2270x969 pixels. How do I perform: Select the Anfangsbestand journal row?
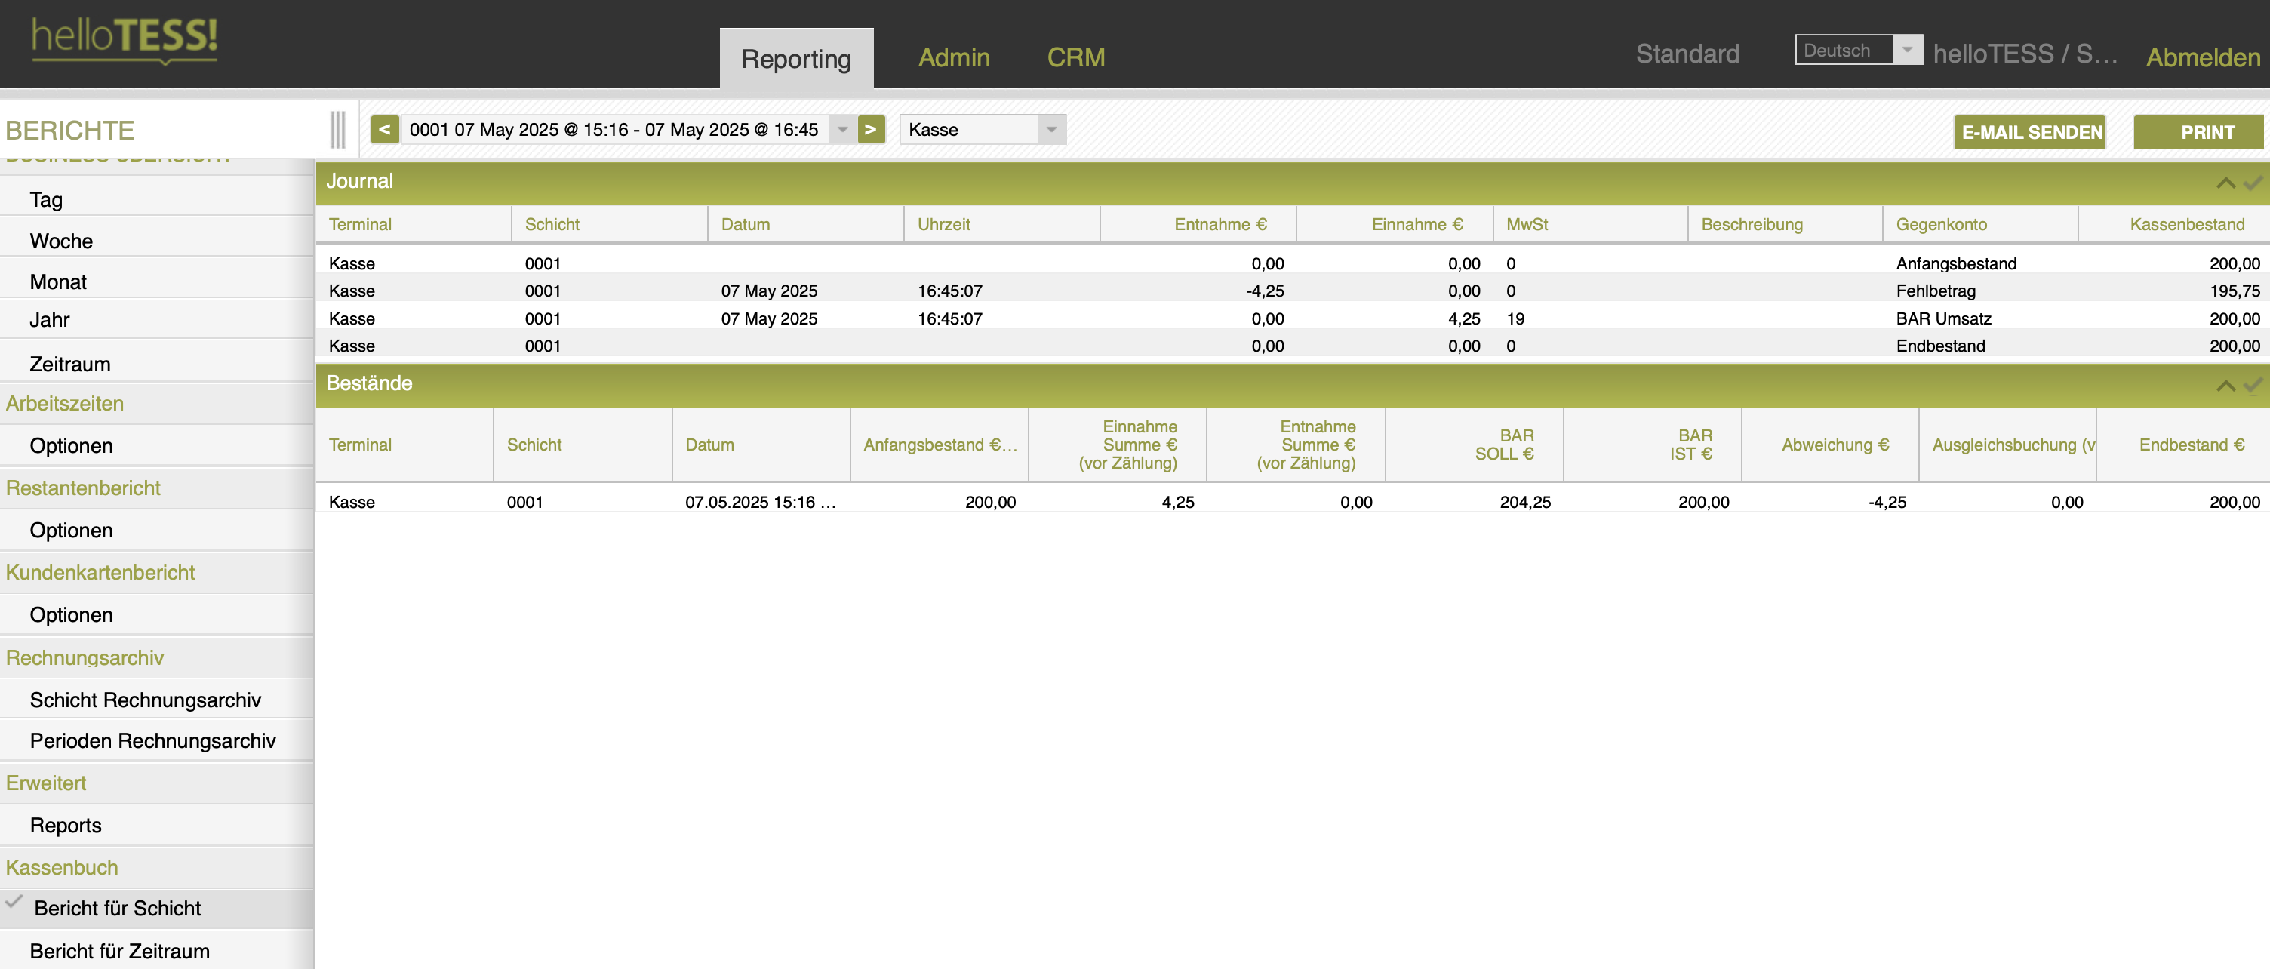pyautogui.click(x=1293, y=263)
